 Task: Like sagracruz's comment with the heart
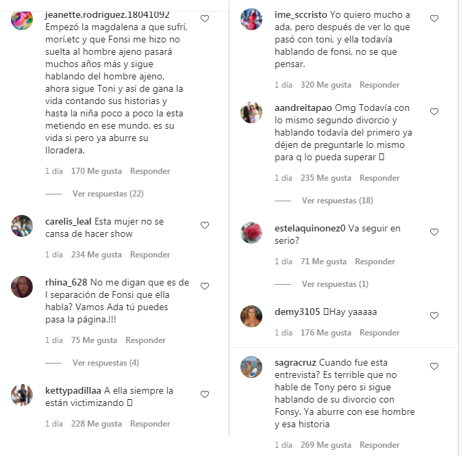click(x=434, y=366)
